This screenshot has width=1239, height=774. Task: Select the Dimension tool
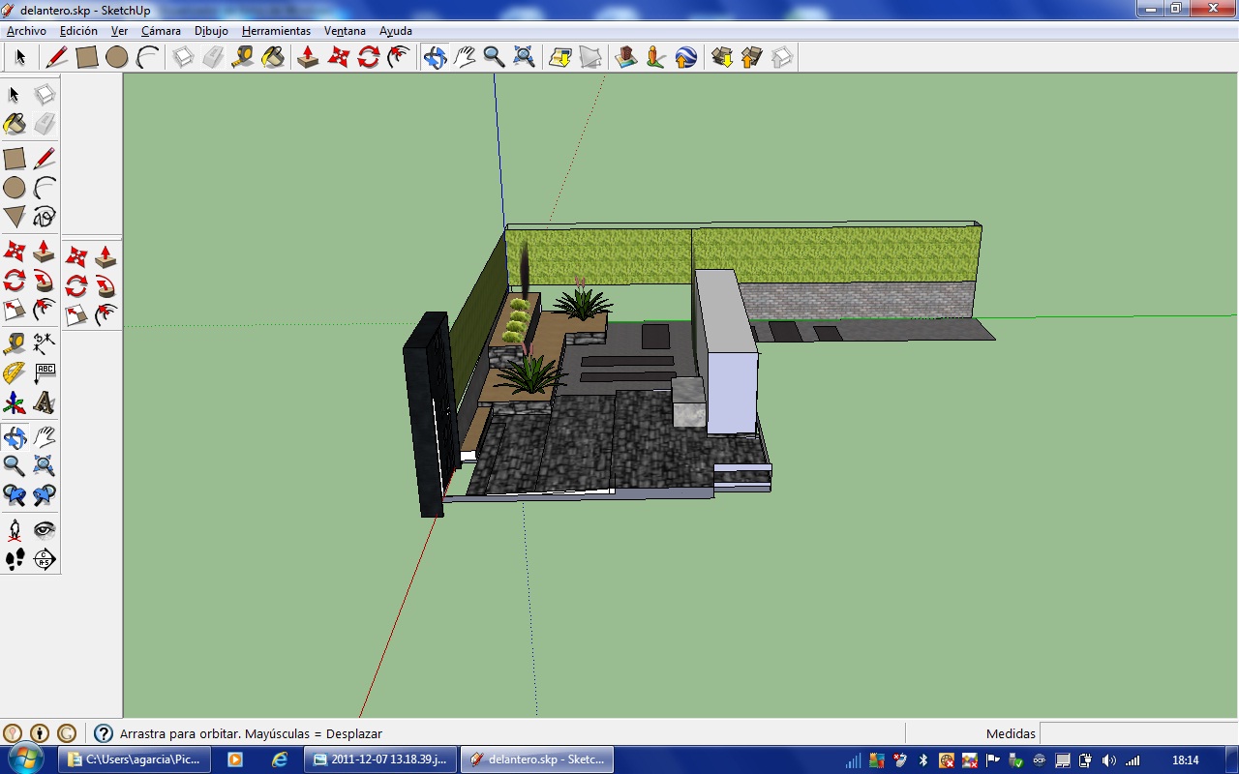pos(45,343)
